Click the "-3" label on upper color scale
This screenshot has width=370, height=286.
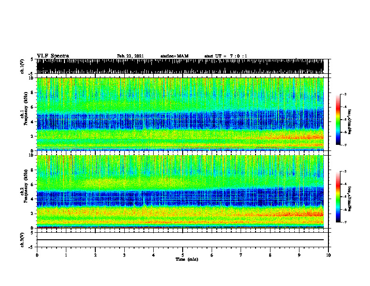tap(345, 94)
